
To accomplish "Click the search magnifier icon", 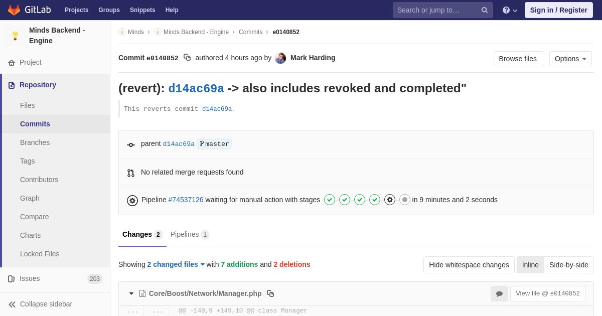I will [484, 10].
